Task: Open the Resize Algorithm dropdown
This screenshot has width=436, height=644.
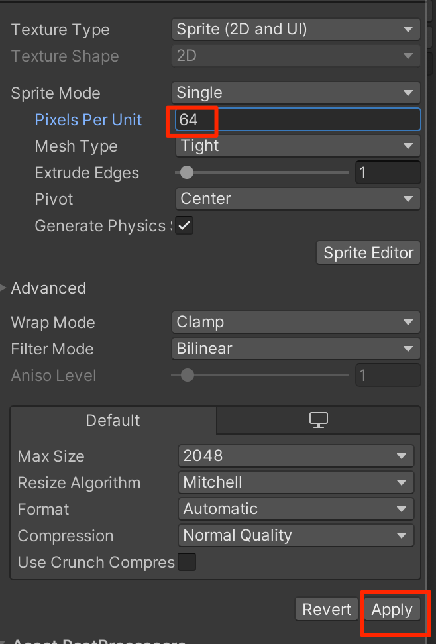Action: [296, 482]
